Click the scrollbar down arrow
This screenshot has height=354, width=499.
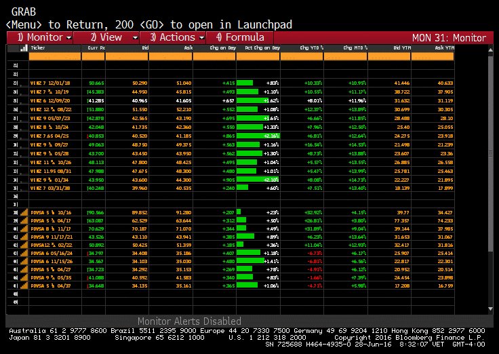(490, 309)
